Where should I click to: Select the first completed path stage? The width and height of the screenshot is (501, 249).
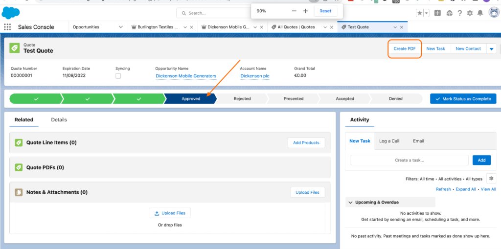[36, 99]
